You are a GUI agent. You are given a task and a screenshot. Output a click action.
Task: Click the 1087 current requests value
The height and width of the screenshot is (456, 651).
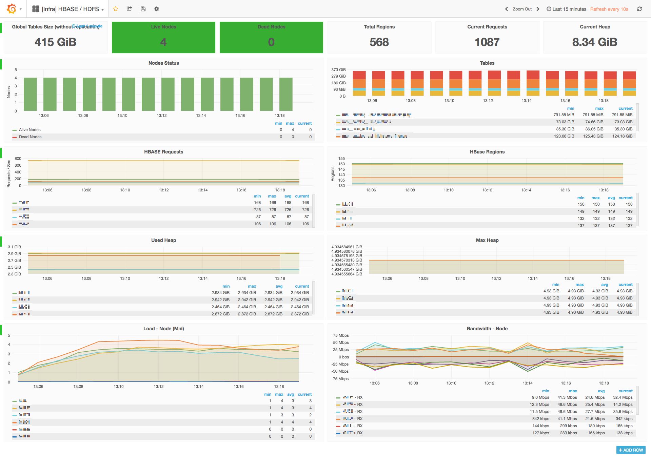[487, 42]
